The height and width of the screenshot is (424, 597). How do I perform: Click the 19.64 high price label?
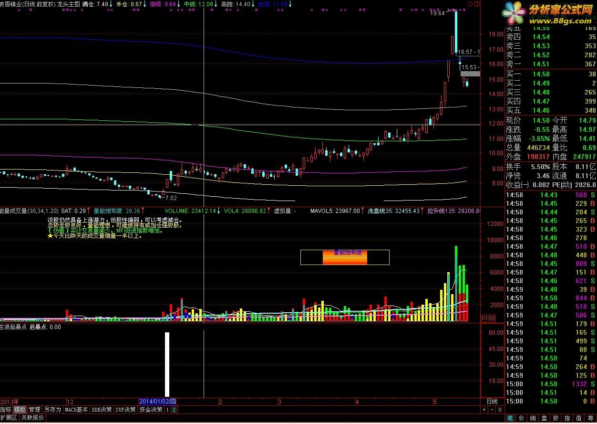[x=437, y=13]
